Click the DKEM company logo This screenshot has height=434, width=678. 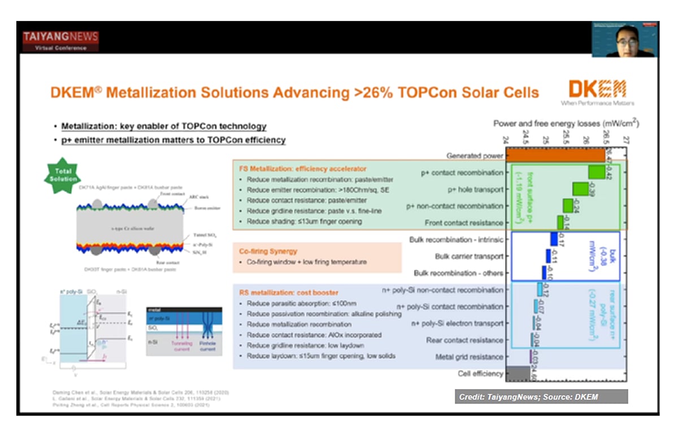598,93
